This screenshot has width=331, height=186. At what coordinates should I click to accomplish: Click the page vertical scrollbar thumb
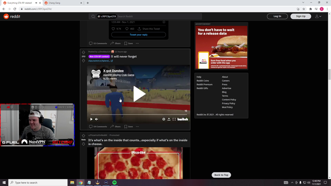[329, 74]
